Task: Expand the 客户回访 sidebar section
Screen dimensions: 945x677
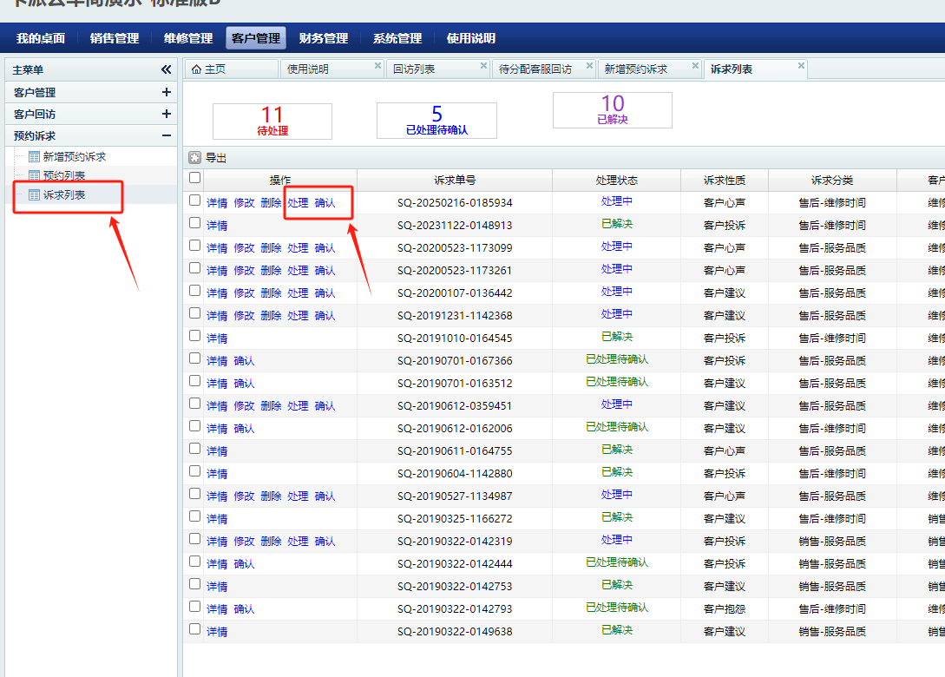Action: [167, 114]
